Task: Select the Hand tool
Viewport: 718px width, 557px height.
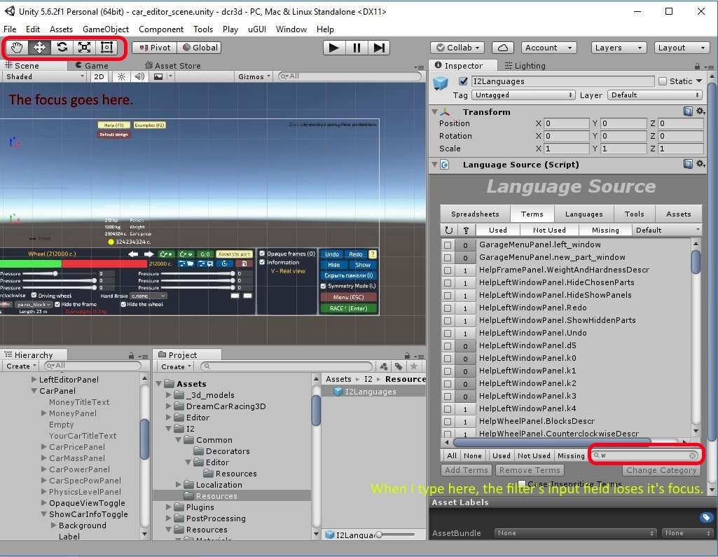Action: pyautogui.click(x=17, y=48)
